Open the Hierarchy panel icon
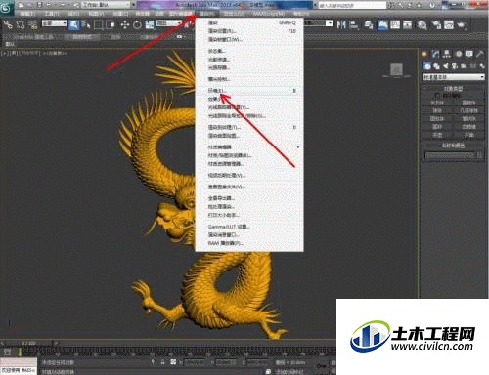Screen dimensions: 489x375 point(447,54)
